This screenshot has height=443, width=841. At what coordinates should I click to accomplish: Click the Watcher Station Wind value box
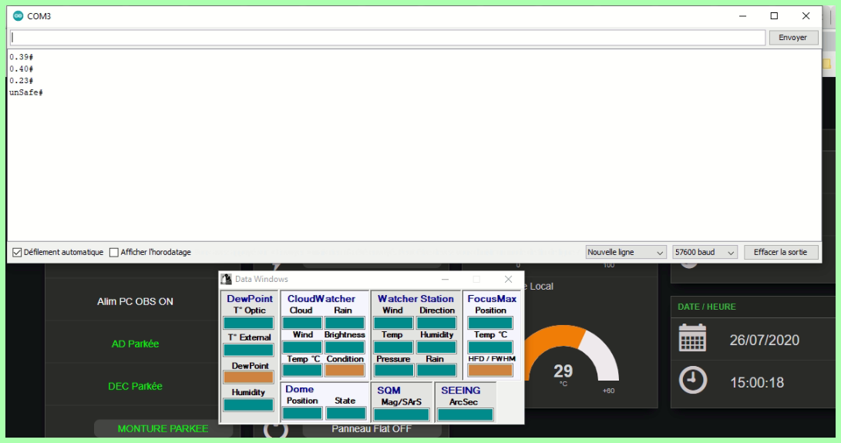pos(394,323)
